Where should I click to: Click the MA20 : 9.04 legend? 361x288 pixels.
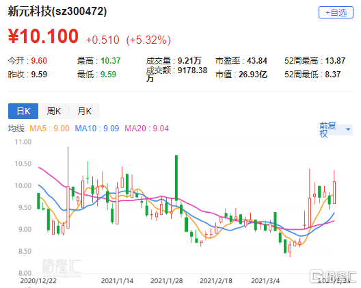[146, 129]
